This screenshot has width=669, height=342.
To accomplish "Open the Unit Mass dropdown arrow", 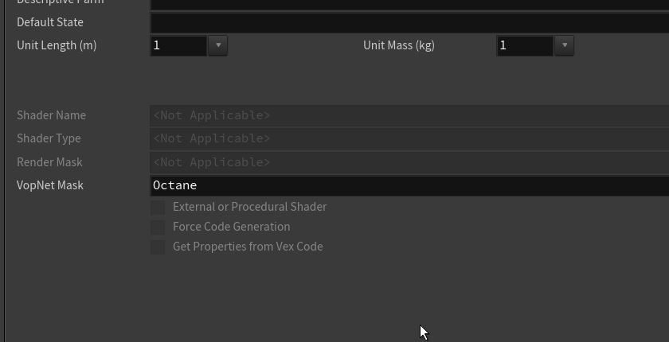I will click(x=564, y=45).
